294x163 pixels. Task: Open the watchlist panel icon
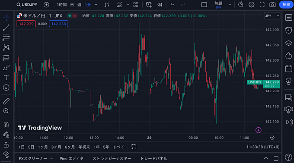coord(288,18)
